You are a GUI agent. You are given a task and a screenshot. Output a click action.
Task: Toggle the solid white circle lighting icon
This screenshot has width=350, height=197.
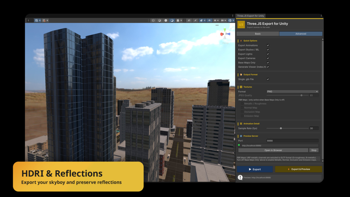pos(166,20)
